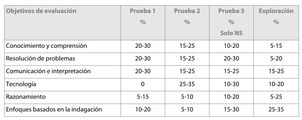Select the Enfoques Prueba 3 value 15-30
The height and width of the screenshot is (120, 302).
click(231, 110)
